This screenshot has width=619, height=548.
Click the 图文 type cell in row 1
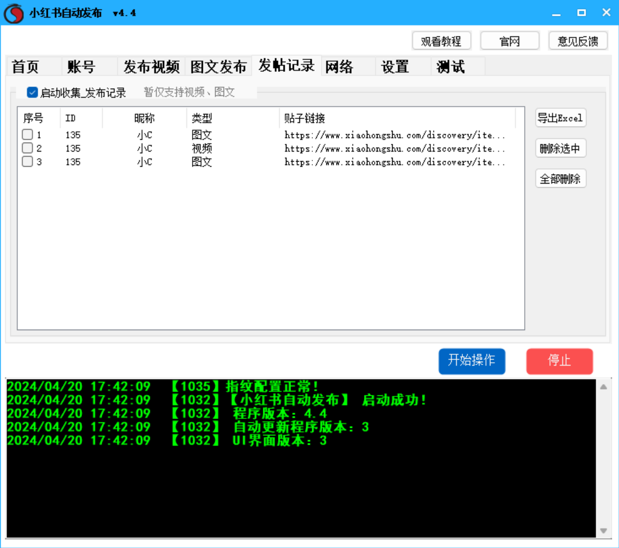point(202,135)
